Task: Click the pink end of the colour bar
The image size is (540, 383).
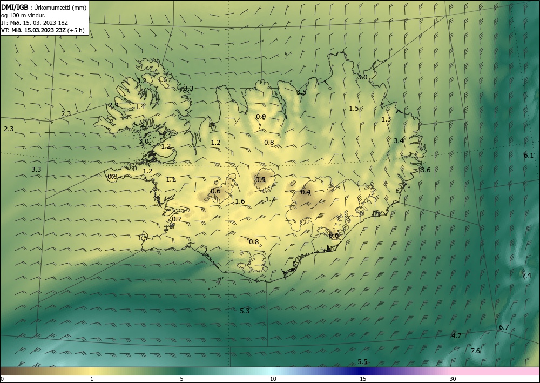Action: click(496, 371)
